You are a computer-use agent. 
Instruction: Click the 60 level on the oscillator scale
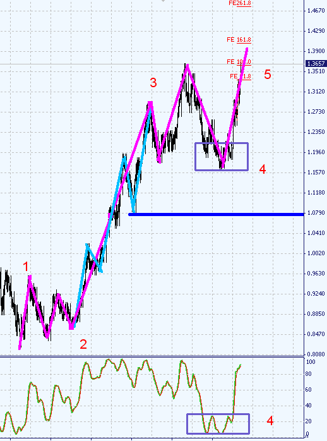(309, 390)
